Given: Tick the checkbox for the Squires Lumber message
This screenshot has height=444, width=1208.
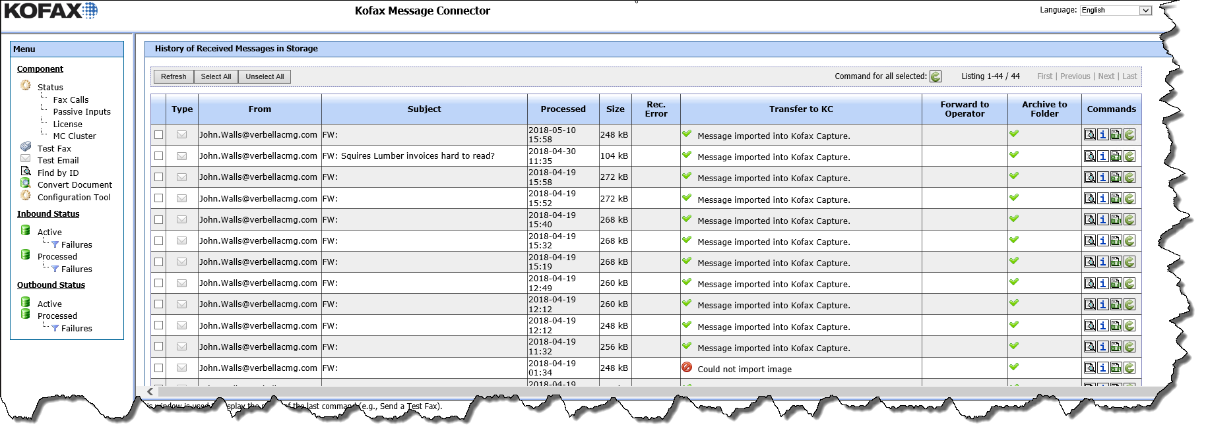Looking at the screenshot, I should (158, 156).
